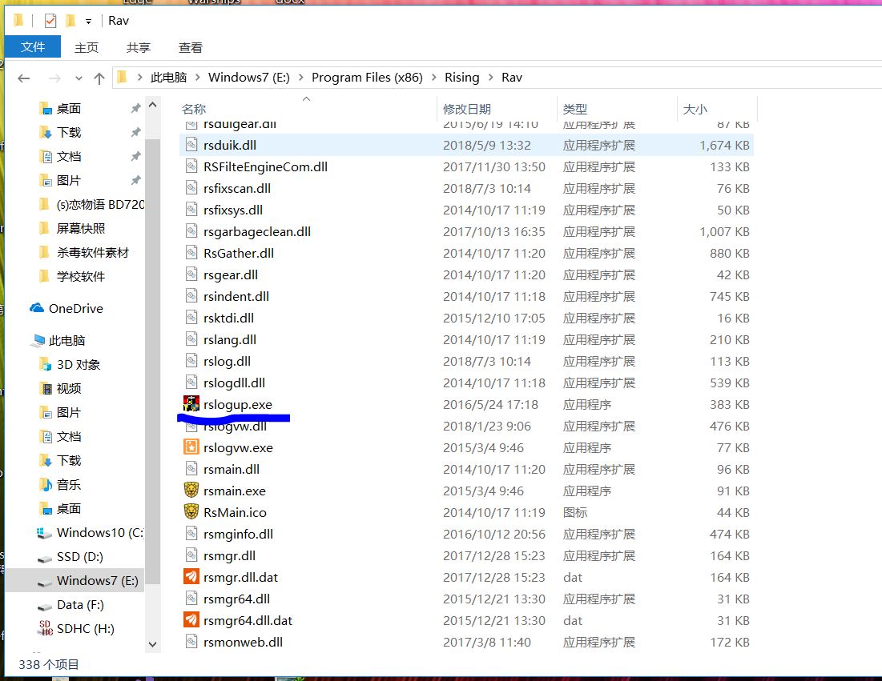This screenshot has height=681, width=882.
Task: Select file rsmain.dll
Action: (x=466, y=469)
